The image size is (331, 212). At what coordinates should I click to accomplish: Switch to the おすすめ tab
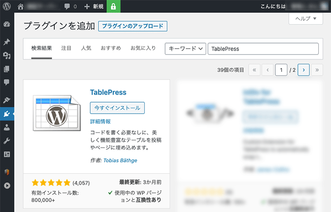[111, 48]
